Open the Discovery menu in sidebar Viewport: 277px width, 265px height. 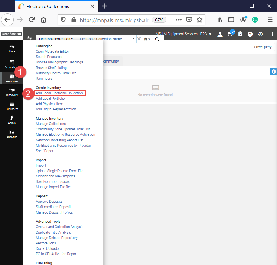pyautogui.click(x=12, y=92)
